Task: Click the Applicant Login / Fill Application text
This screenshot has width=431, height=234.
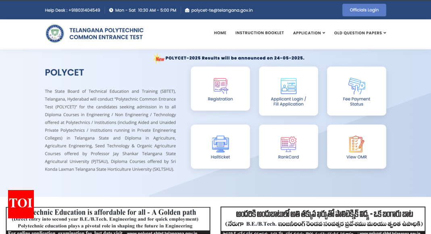Action: tap(288, 101)
